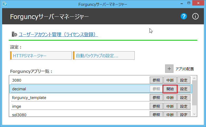Click 設定 for the imge app

click(184, 106)
